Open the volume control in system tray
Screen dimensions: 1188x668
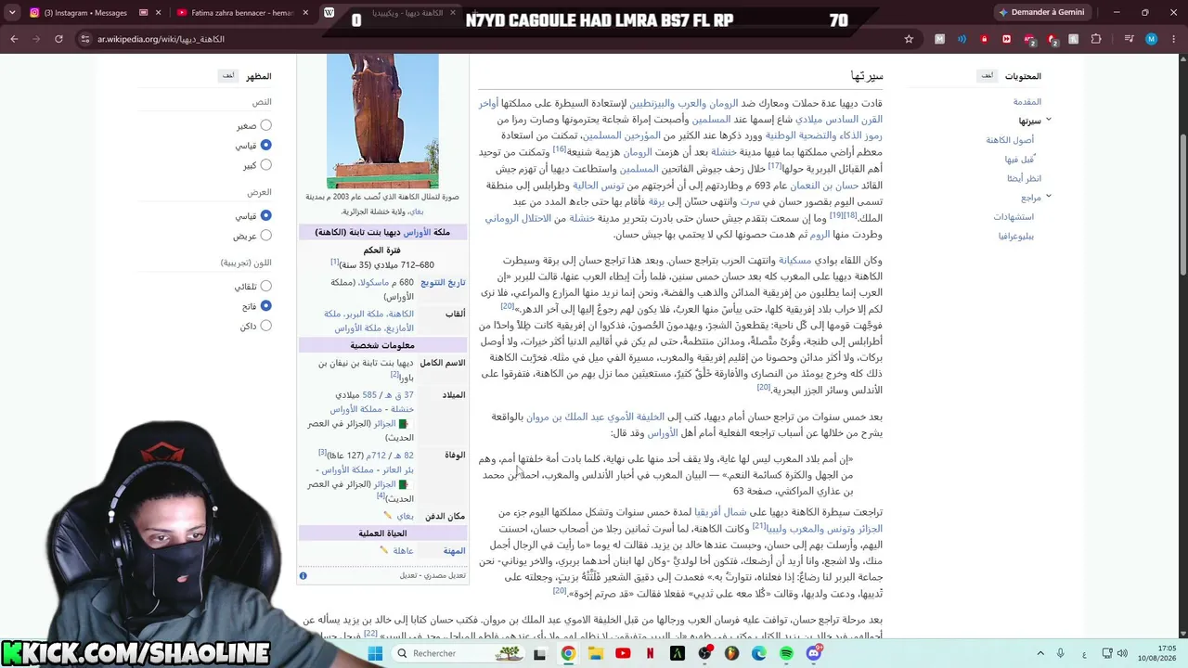tap(1122, 653)
